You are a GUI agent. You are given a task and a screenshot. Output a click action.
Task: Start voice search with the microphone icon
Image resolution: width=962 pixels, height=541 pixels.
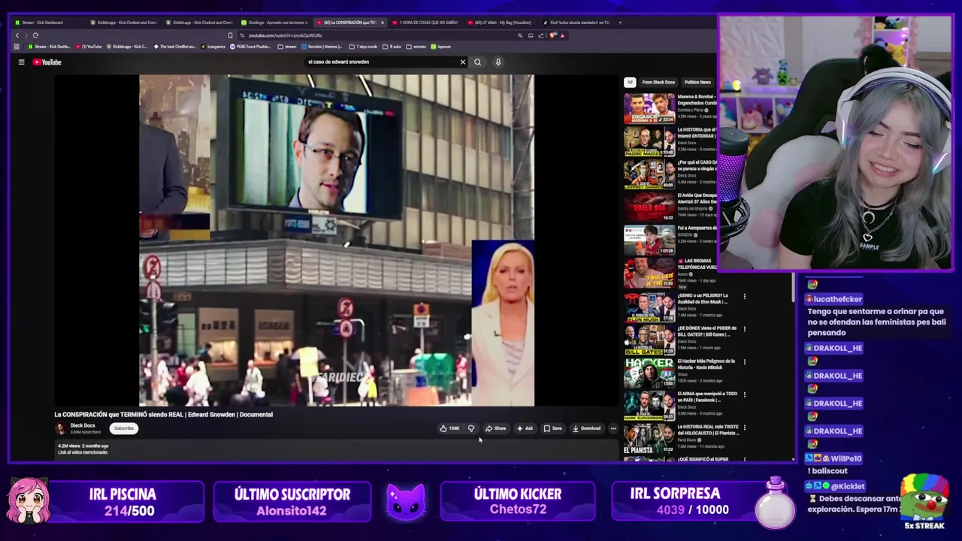click(498, 62)
